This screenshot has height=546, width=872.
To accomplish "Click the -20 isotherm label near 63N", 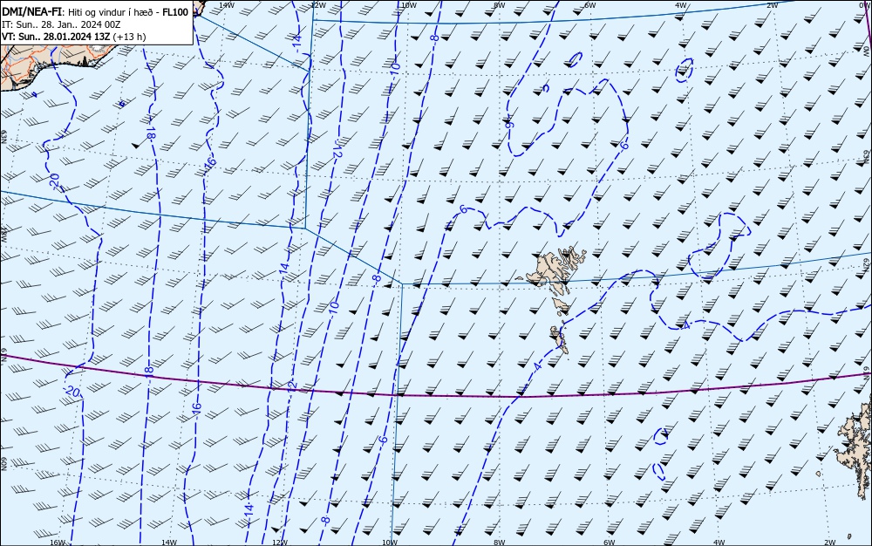I will [54, 181].
